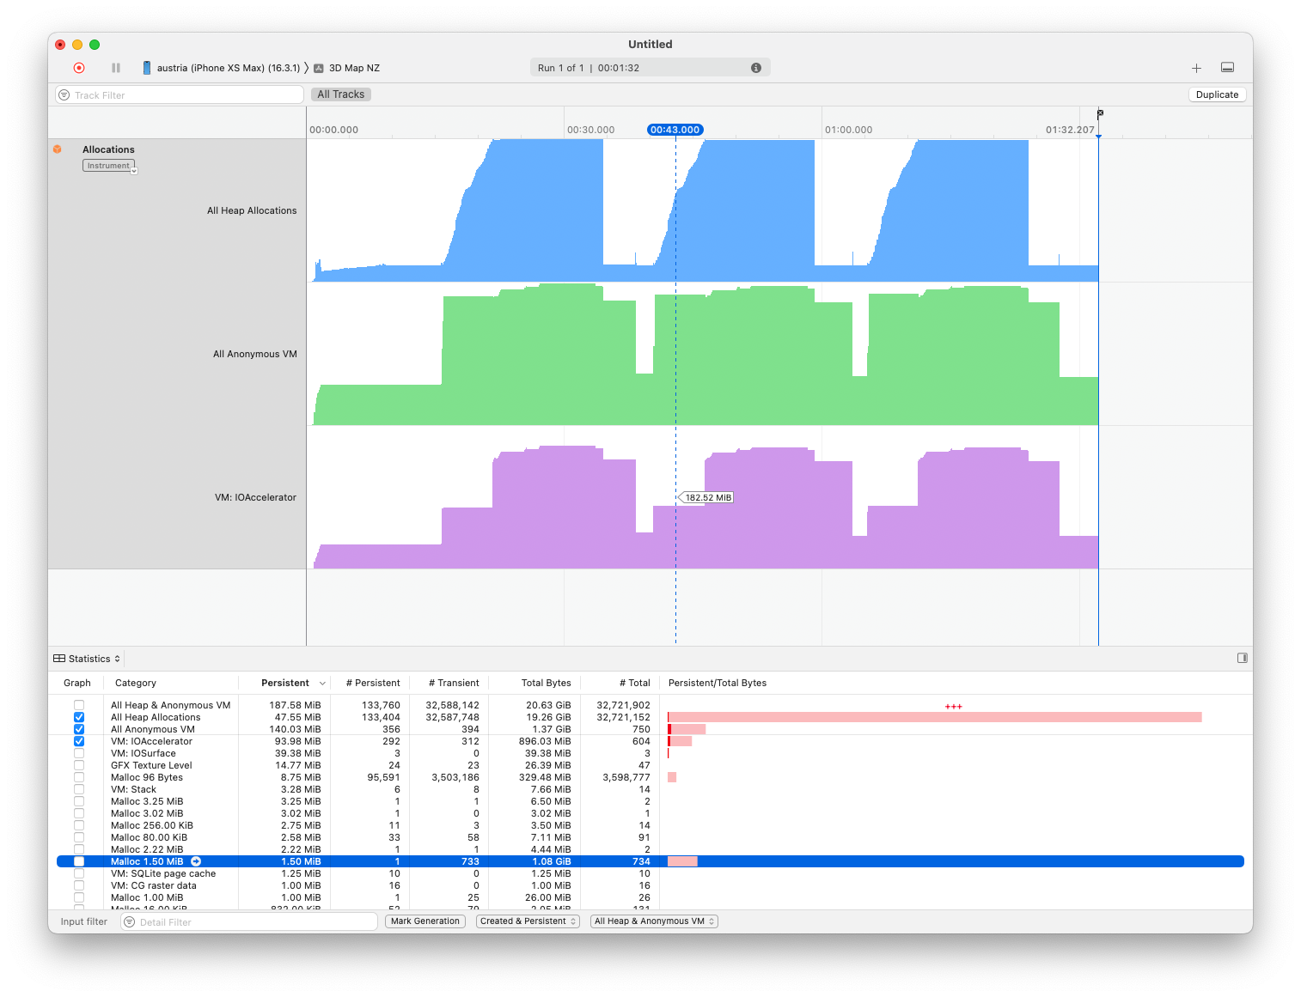Click the Track Filter field
Viewport: 1301px width, 997px height.
tap(180, 94)
